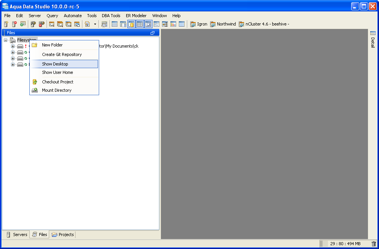Open the nCluster 4.6 - beehive shortcut
Viewport: 379px width, 249px height.
tap(264, 24)
